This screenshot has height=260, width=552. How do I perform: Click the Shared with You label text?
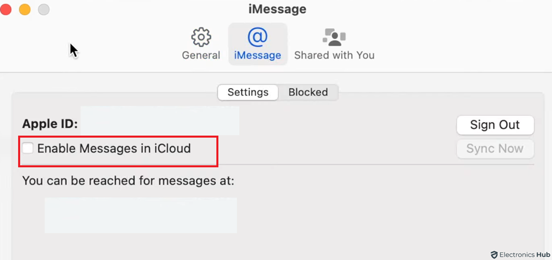334,56
